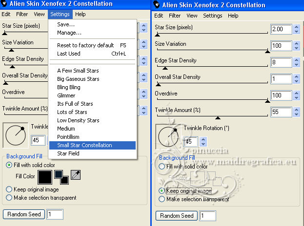Click Twinkle Rotation dial in left window

tap(16, 135)
